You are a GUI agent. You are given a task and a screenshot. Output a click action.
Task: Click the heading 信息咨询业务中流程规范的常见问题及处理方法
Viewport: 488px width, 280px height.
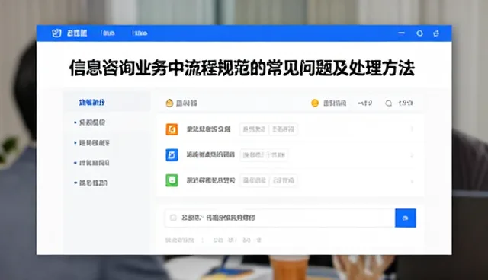coord(242,68)
